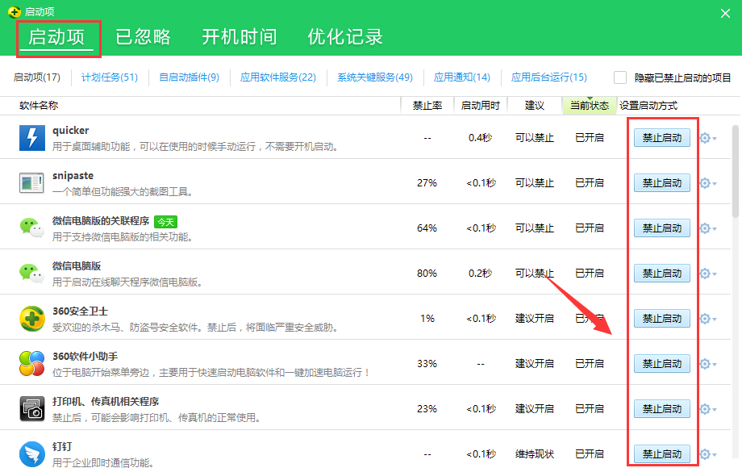Click the 80% 禁止率 value for 微信电脑版
The height and width of the screenshot is (468, 742).
click(x=427, y=274)
